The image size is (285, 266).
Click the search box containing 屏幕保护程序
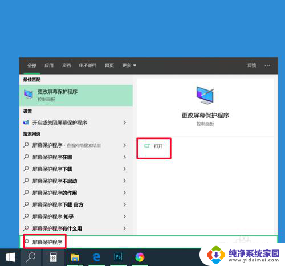click(148, 242)
